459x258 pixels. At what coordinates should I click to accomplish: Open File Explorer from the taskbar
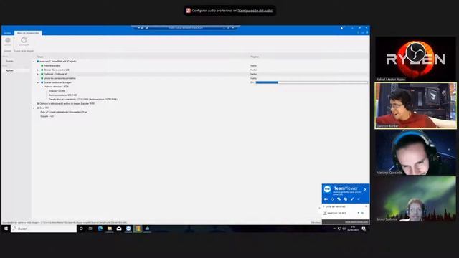[110, 229]
